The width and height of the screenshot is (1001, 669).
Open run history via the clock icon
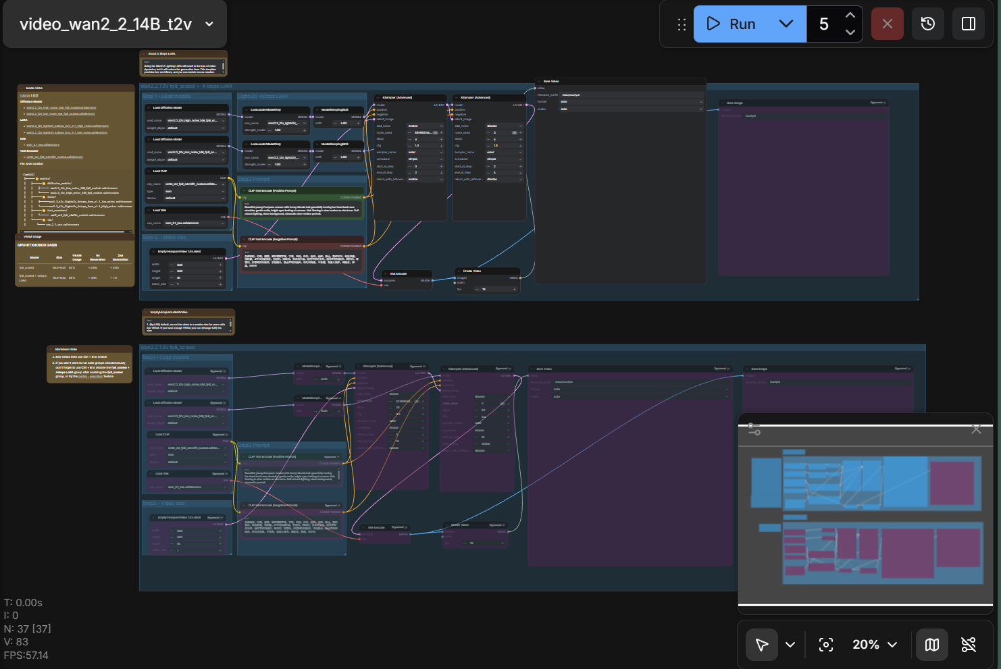point(927,24)
